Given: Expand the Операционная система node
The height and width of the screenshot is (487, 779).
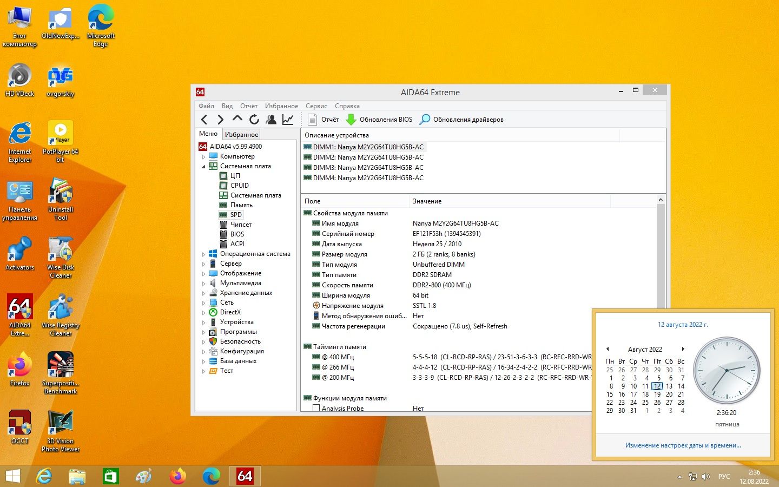Looking at the screenshot, I should coord(204,254).
